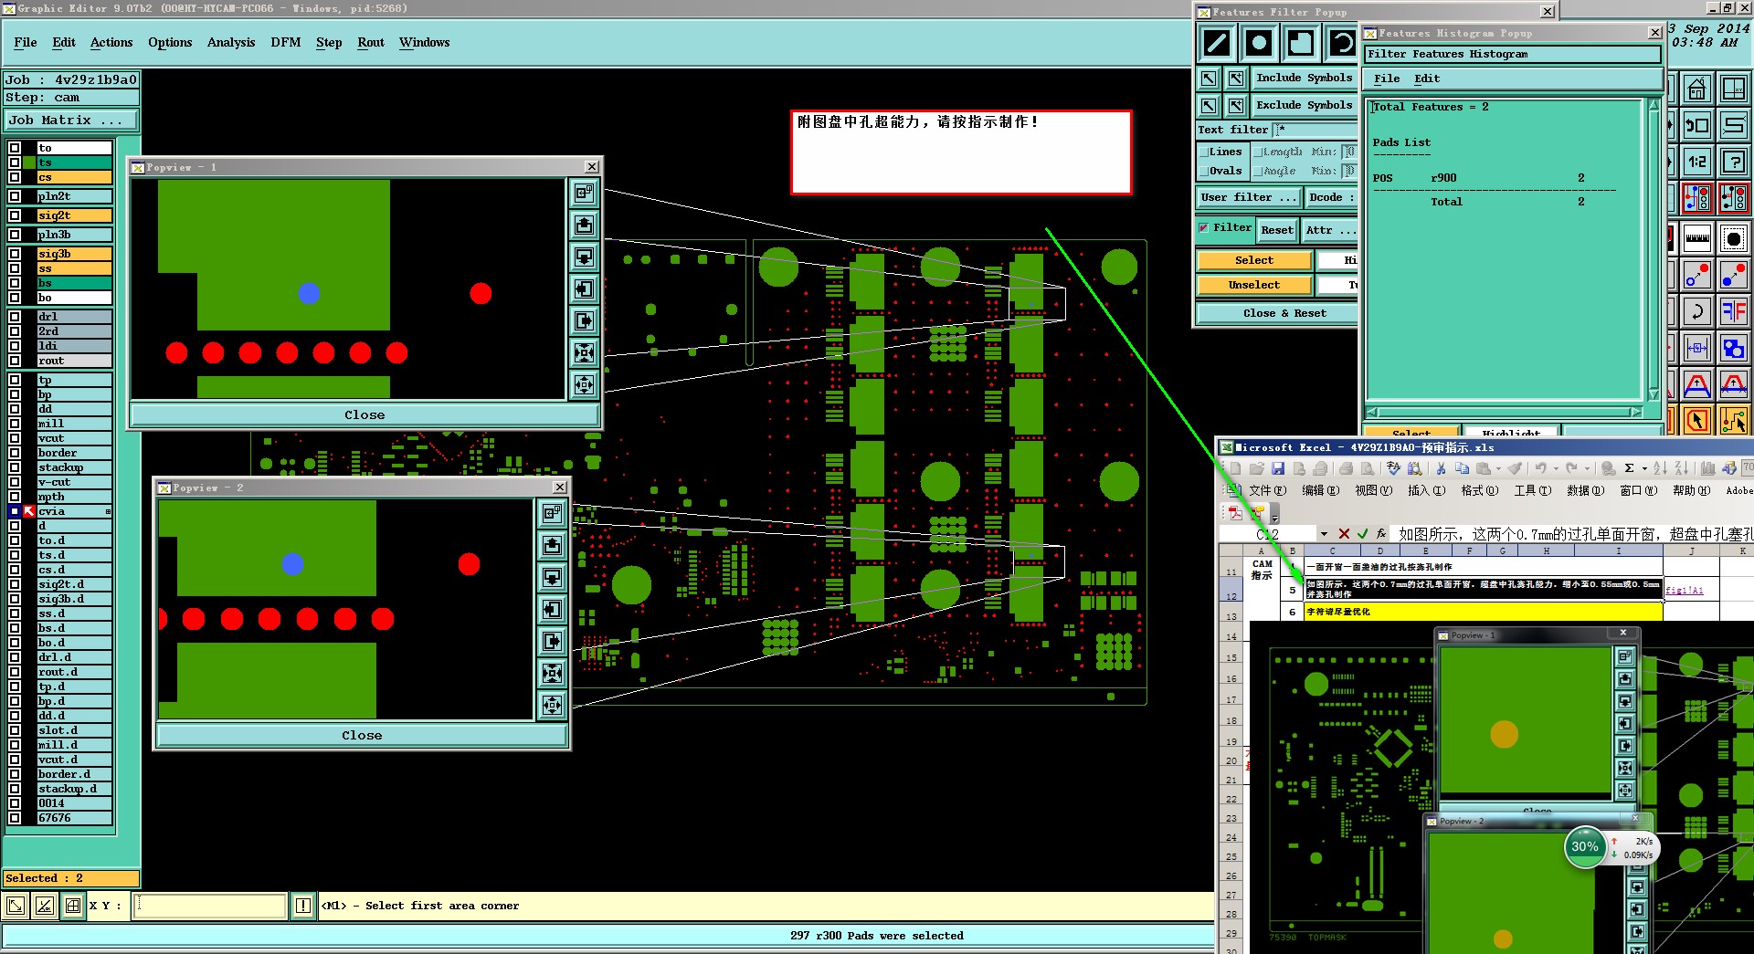Select the Surfaces feature type in Features Filter
1754x954 pixels.
[x=1301, y=43]
